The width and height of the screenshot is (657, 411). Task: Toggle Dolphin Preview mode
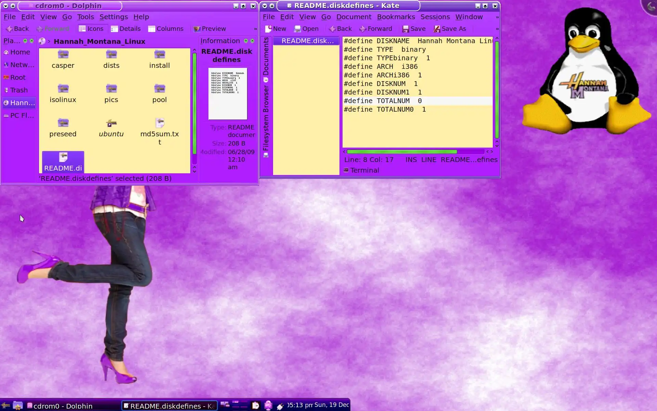209,29
